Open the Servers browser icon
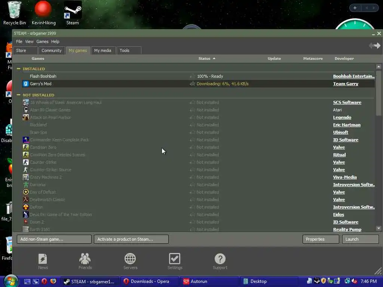383x287 pixels. [x=130, y=259]
